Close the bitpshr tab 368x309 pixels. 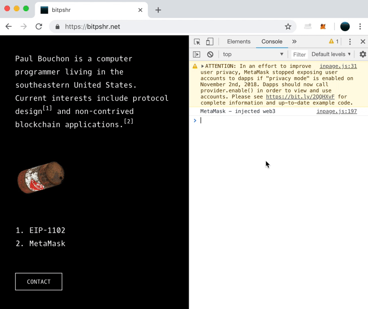[x=140, y=10]
